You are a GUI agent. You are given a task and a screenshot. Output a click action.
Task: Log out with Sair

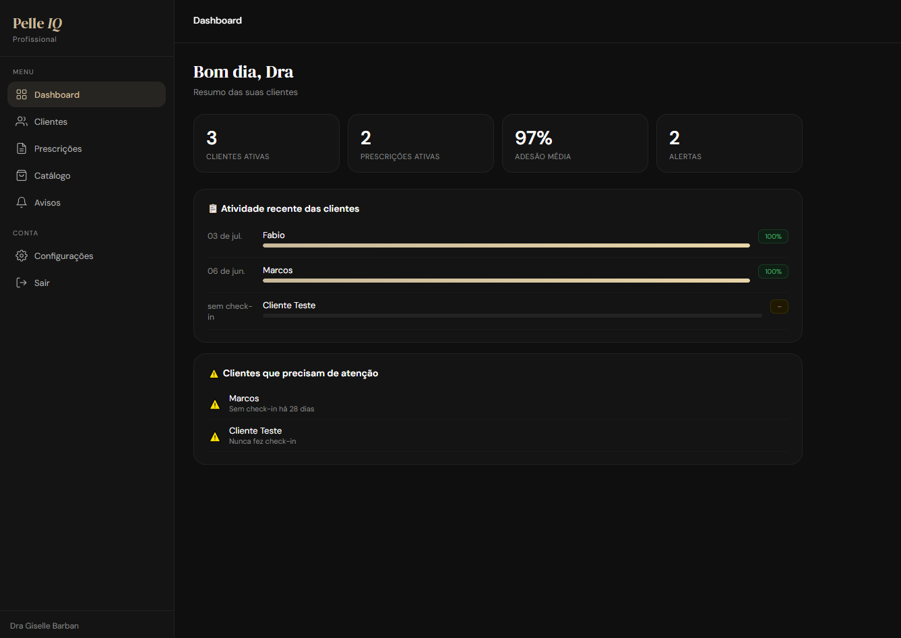point(86,283)
